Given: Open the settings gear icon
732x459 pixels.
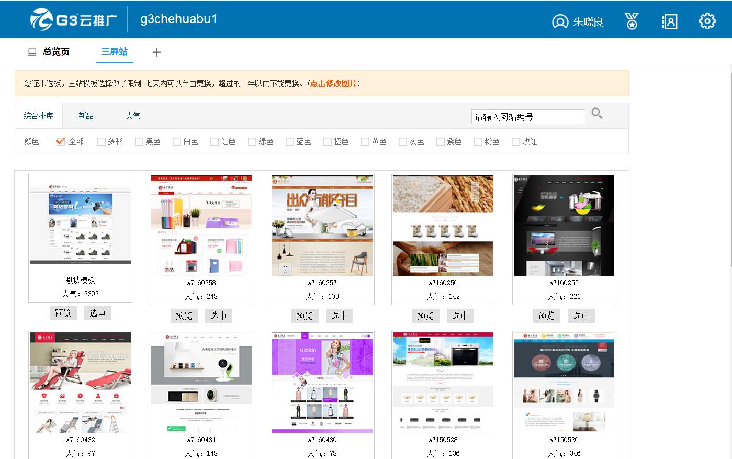Looking at the screenshot, I should [x=707, y=21].
